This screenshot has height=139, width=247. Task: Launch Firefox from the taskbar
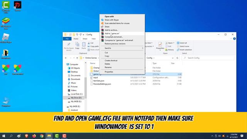coord(34,136)
